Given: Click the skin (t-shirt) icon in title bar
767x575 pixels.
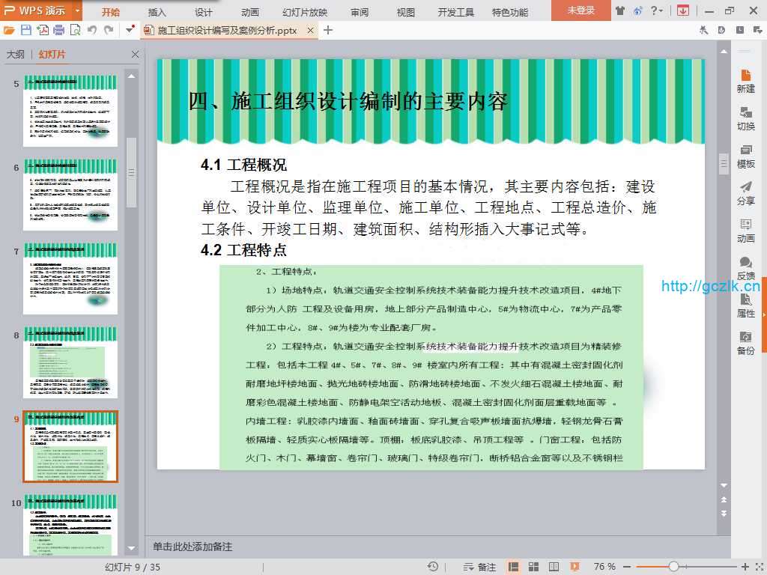Looking at the screenshot, I should [619, 10].
